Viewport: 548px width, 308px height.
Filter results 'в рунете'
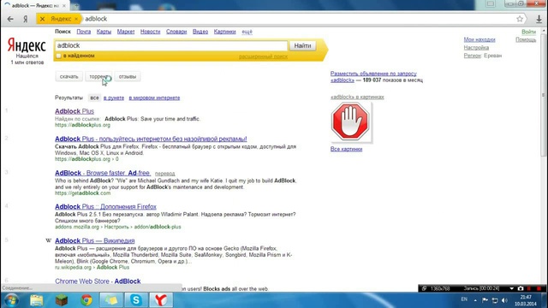point(114,98)
